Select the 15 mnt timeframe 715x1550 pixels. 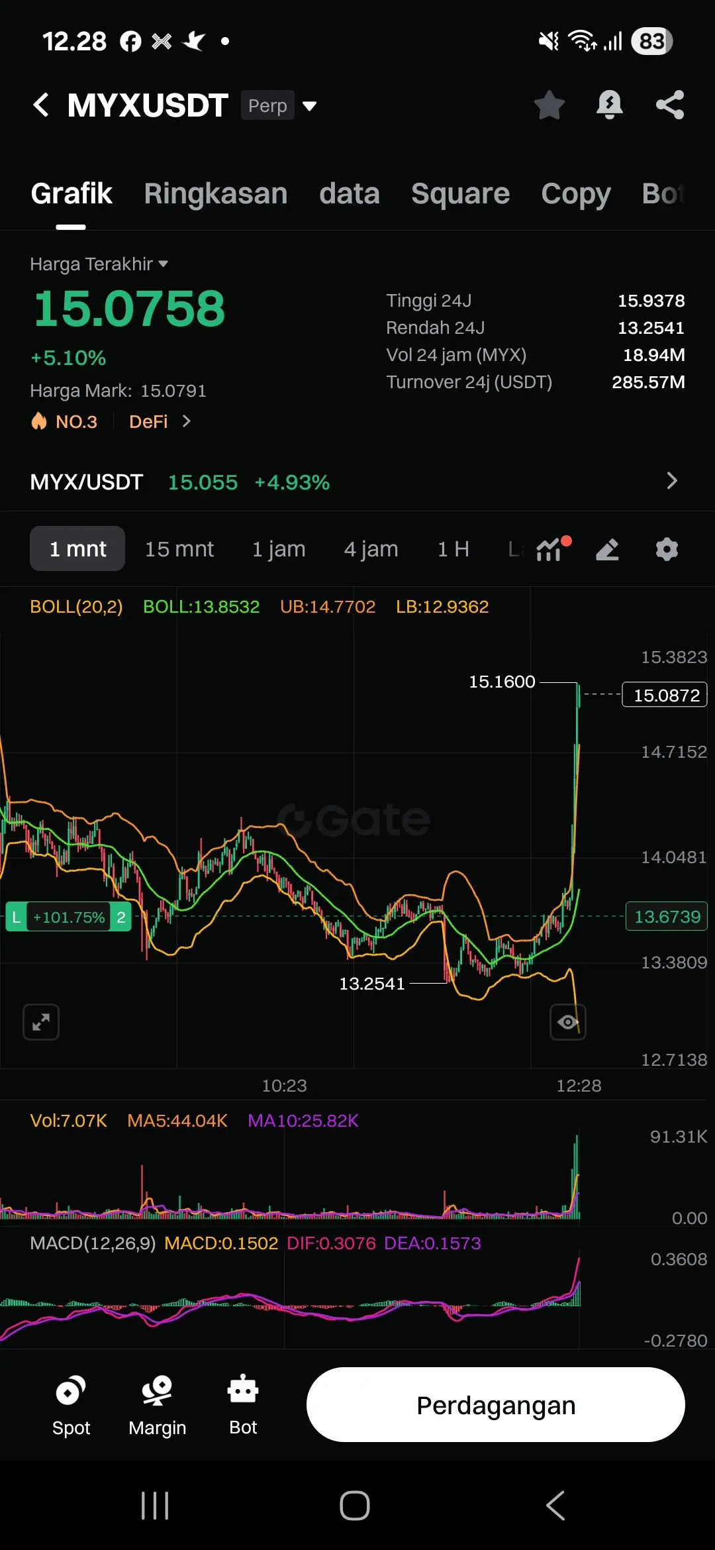pos(179,548)
